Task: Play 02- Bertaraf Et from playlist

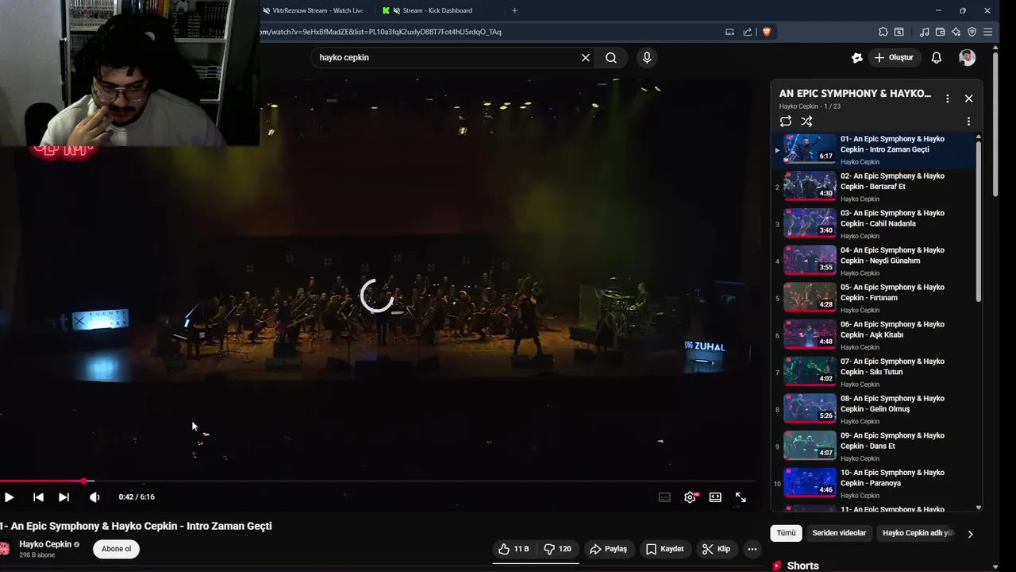Action: click(x=873, y=187)
